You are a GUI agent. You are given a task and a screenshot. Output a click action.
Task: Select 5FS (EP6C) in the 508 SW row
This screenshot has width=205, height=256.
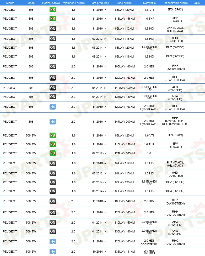pyautogui.click(x=175, y=135)
